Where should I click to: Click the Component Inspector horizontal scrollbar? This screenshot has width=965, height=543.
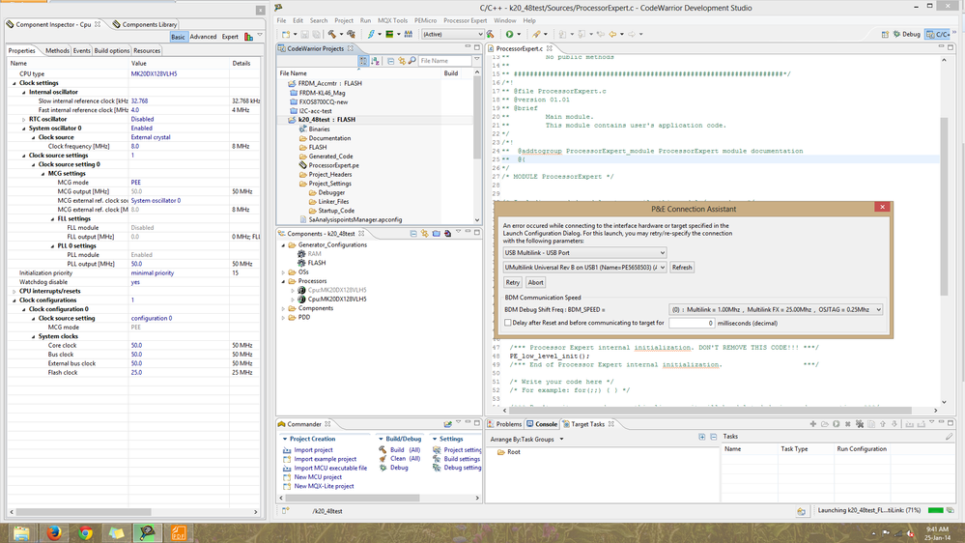click(83, 512)
